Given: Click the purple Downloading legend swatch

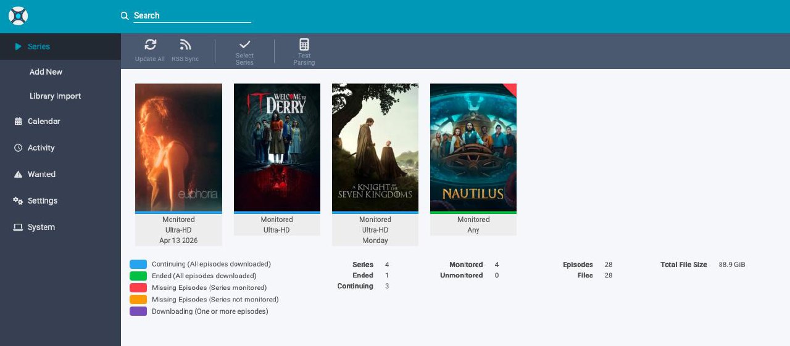Looking at the screenshot, I should [138, 311].
